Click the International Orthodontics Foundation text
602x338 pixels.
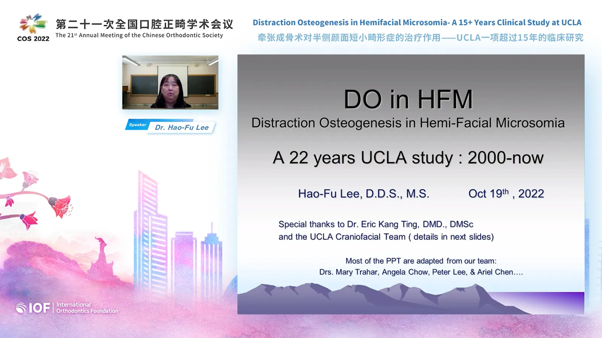[87, 308]
